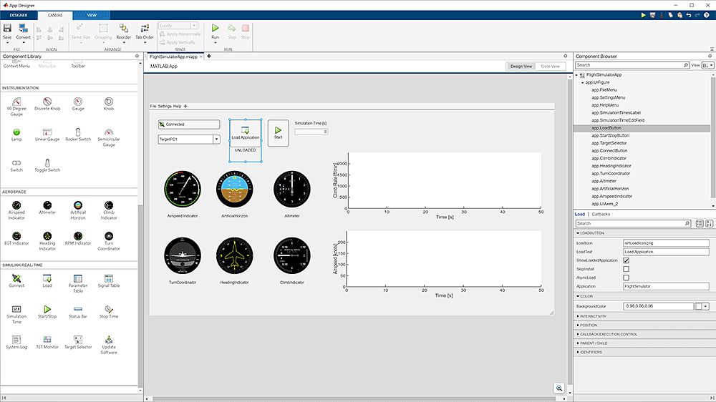
Task: Open the Callbacks tab in the inspector
Action: (x=601, y=214)
